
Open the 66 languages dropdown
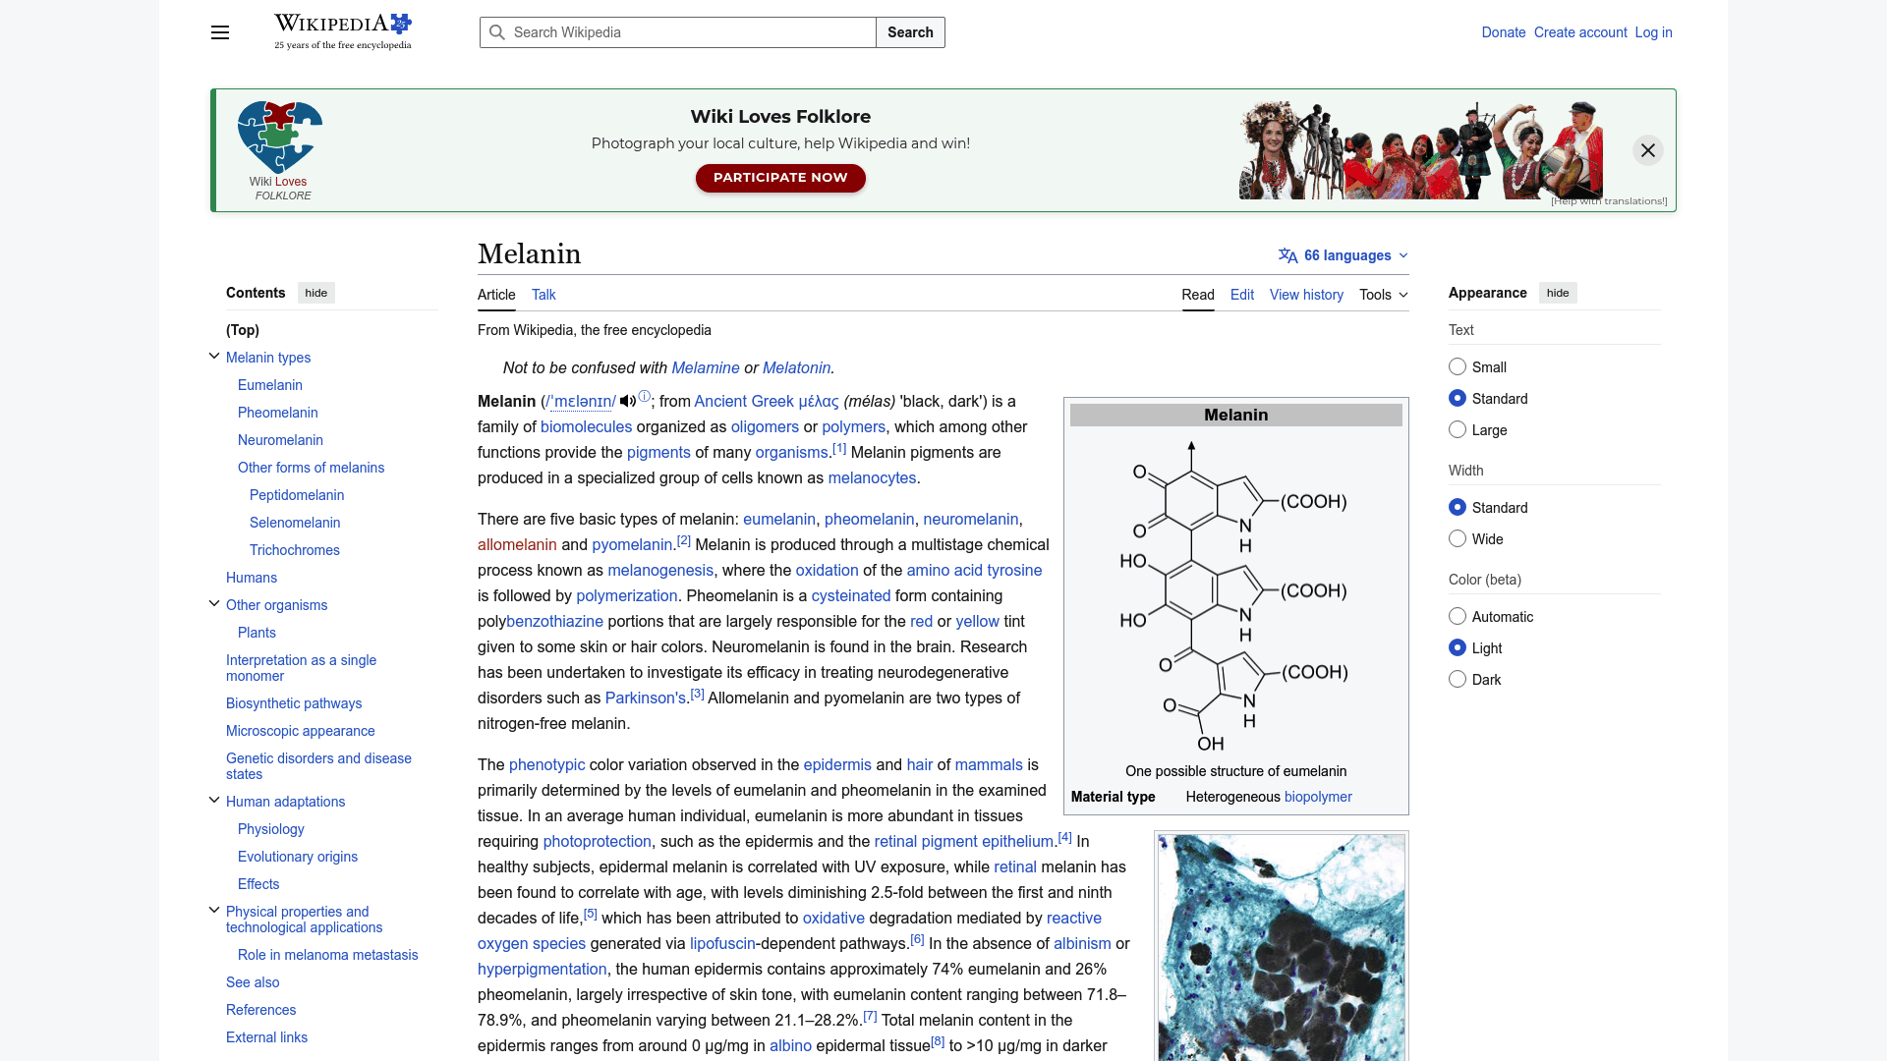(x=1344, y=255)
